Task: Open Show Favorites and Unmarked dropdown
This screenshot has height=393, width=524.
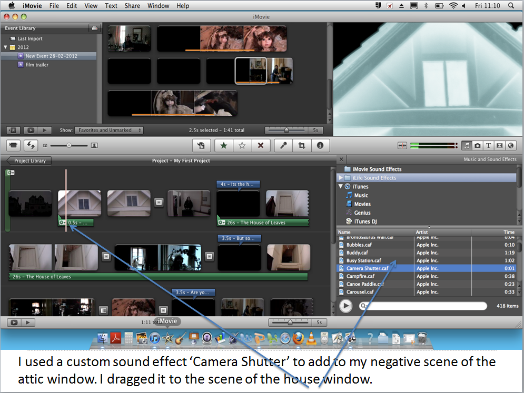Action: pyautogui.click(x=109, y=130)
